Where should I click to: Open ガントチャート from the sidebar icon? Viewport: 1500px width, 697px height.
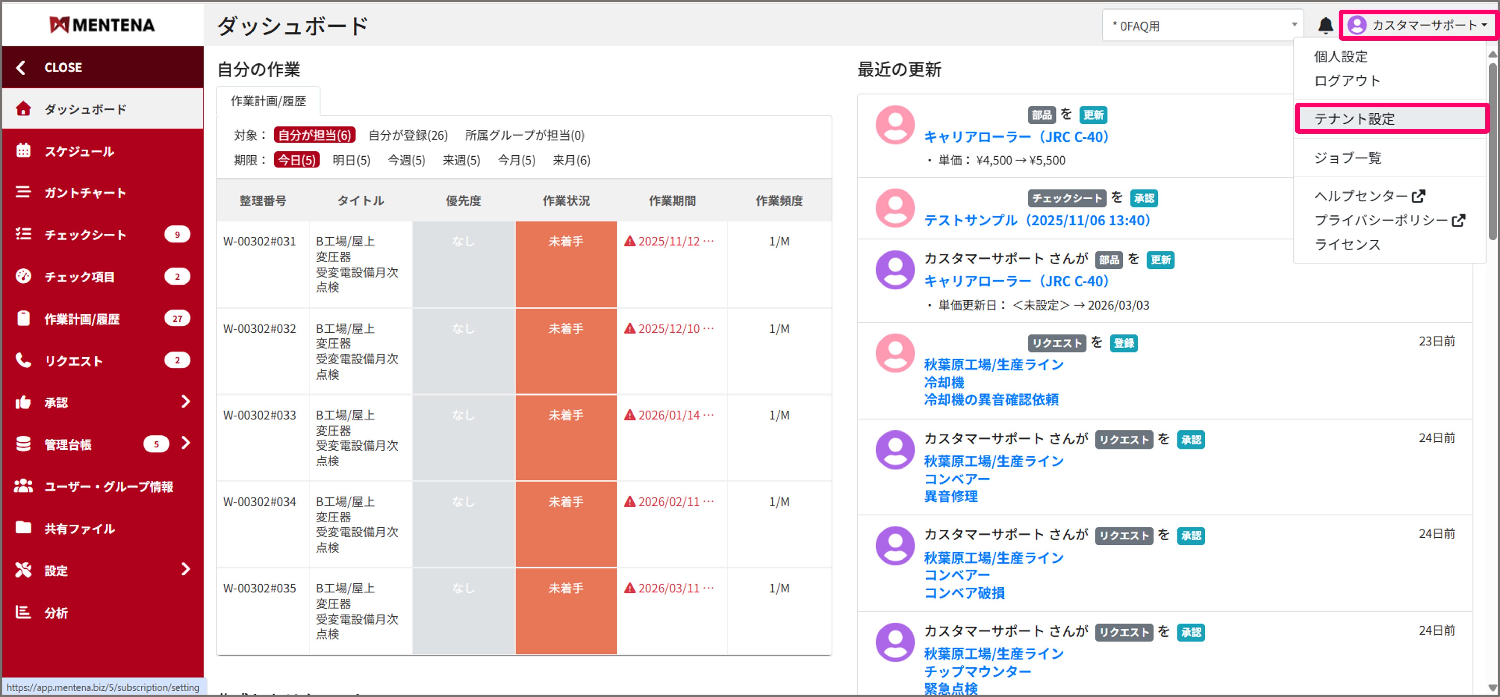coord(23,192)
